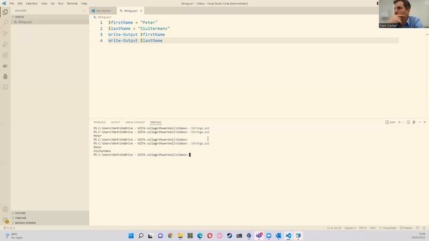Open the Explorer panel's three-dot more actions
Screen dimensions: 429x241
coord(84,11)
